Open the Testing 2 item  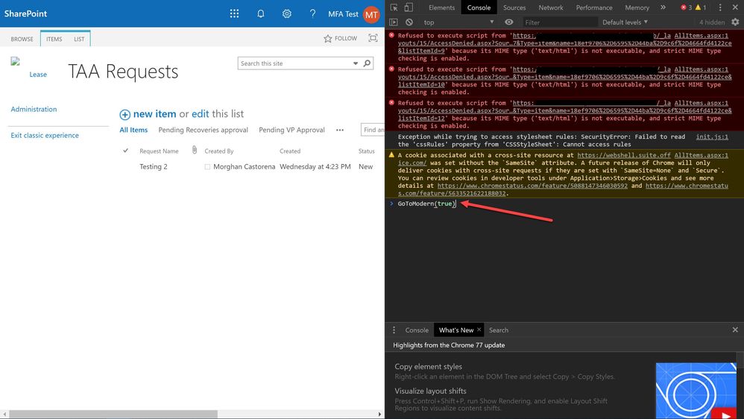coord(154,166)
